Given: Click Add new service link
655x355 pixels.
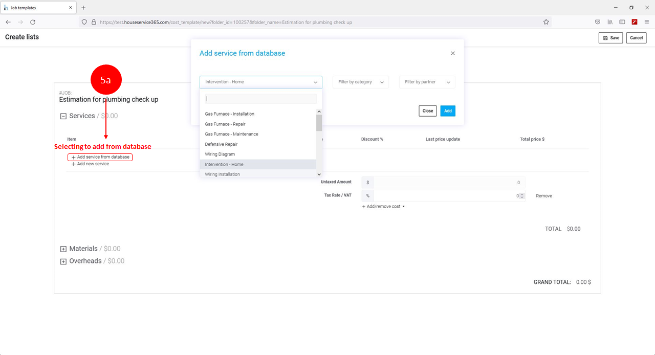Looking at the screenshot, I should pos(93,164).
